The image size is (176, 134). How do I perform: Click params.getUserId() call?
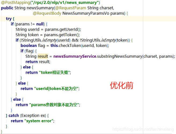click(x=62, y=29)
